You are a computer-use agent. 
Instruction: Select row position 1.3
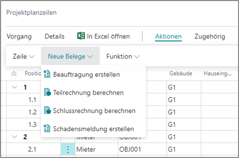coord(32,125)
